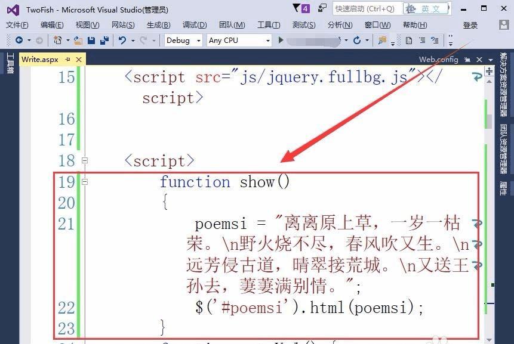
Task: Click the New Project toolbar icon
Action: pos(58,41)
